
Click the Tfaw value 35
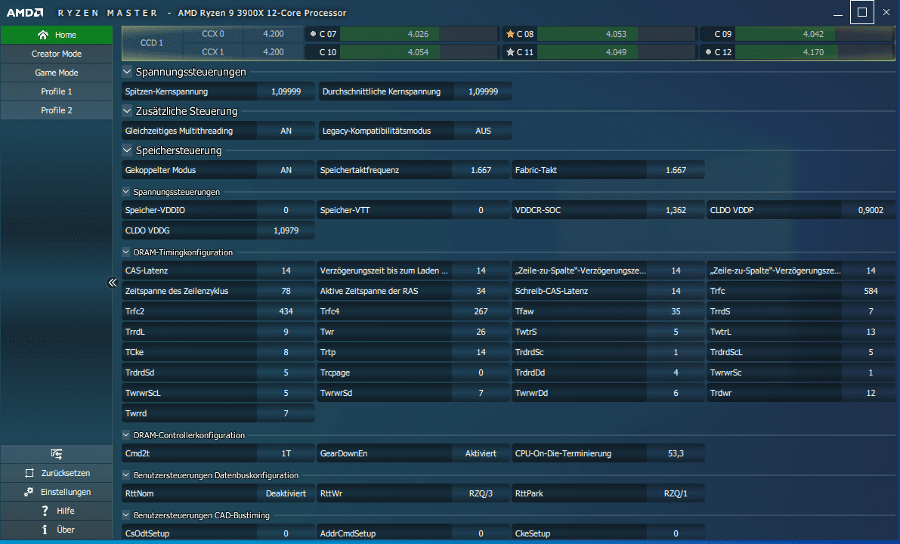tap(676, 311)
